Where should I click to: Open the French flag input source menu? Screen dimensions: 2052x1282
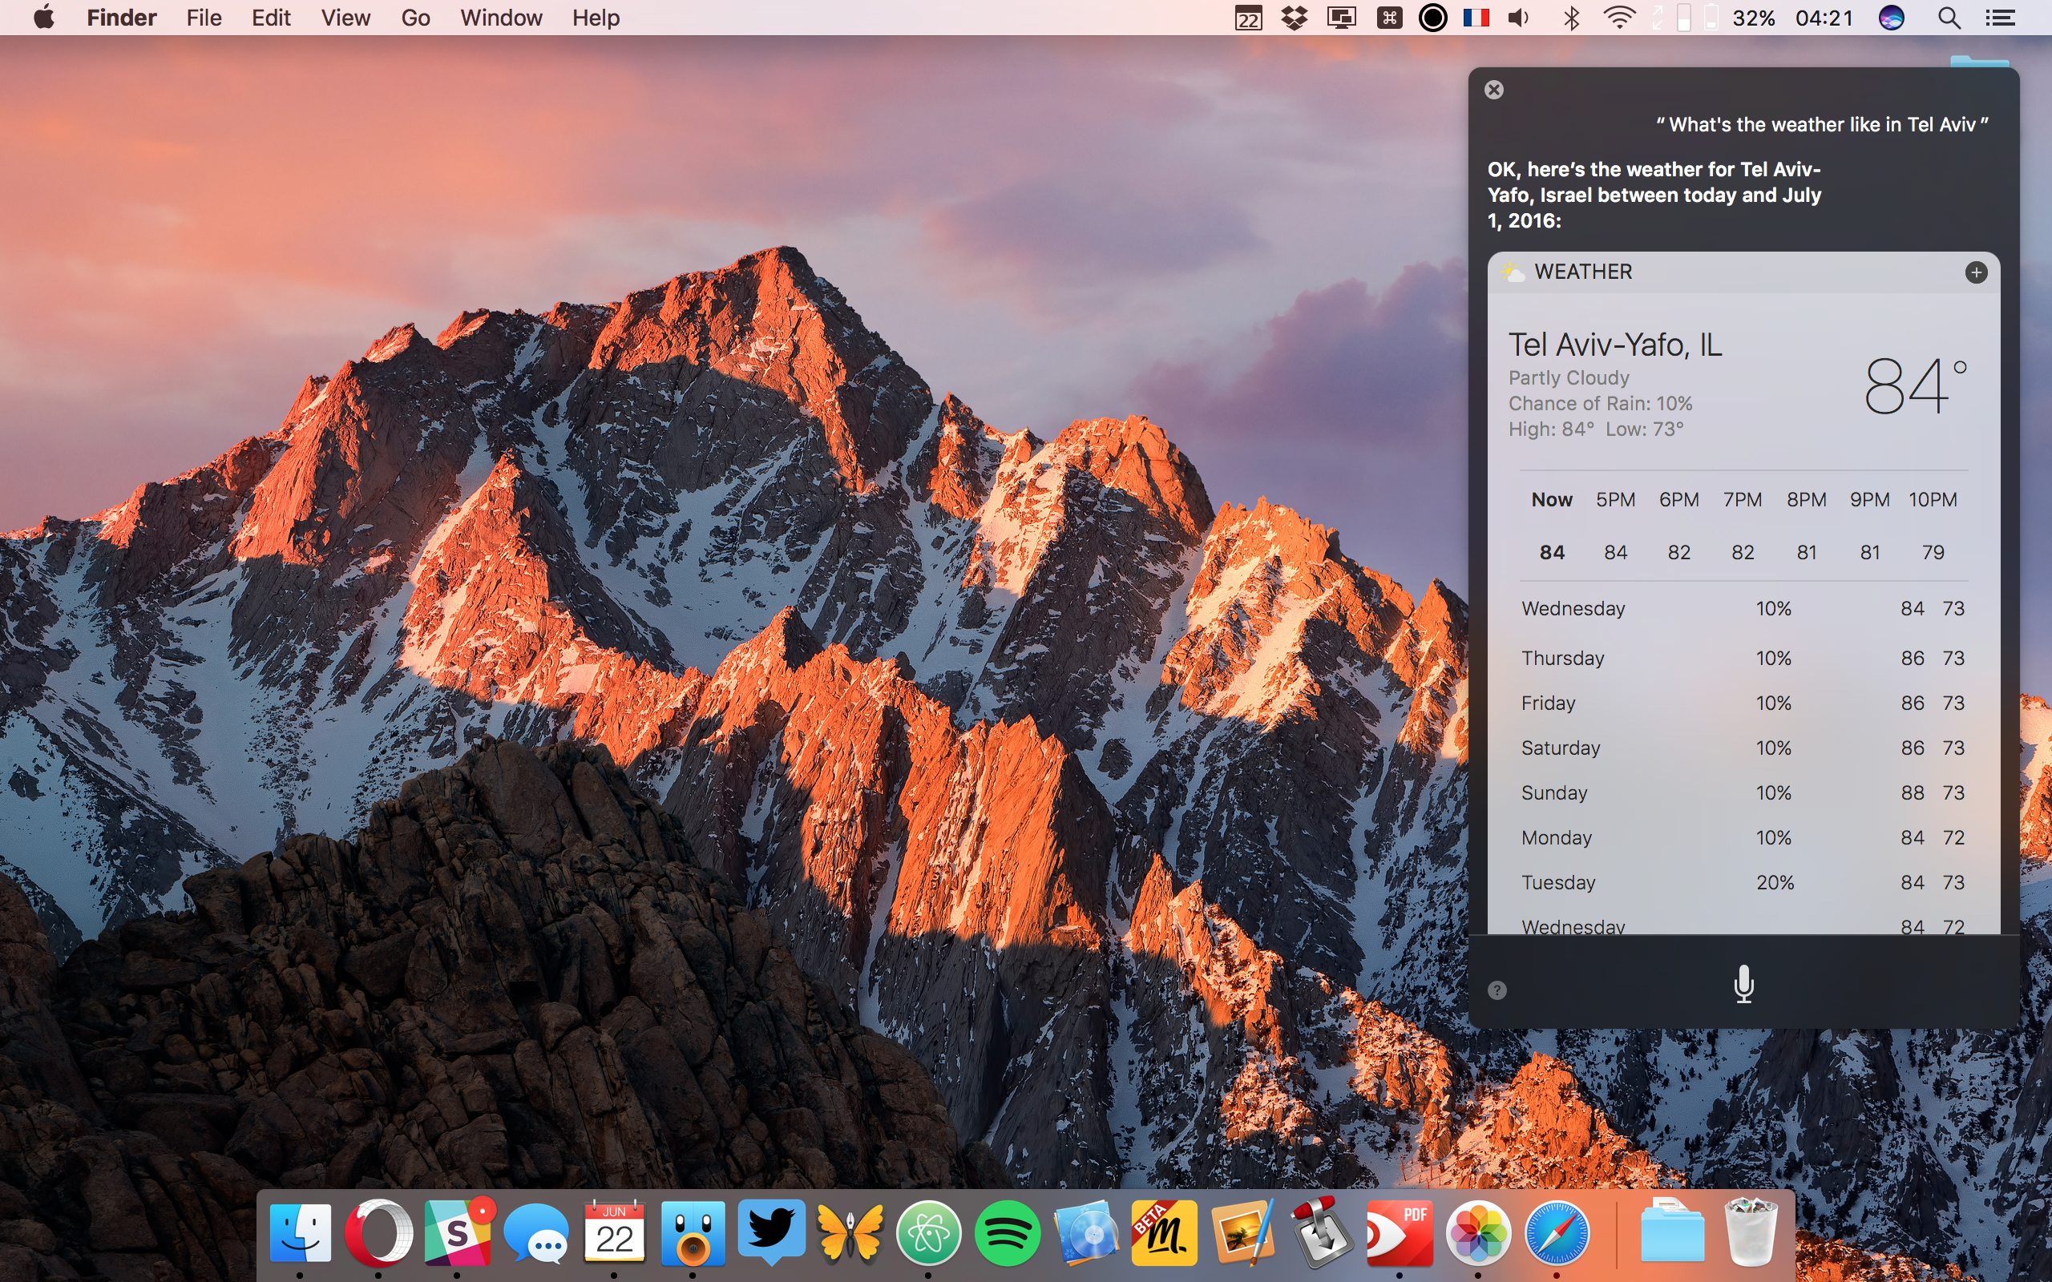coord(1476,18)
